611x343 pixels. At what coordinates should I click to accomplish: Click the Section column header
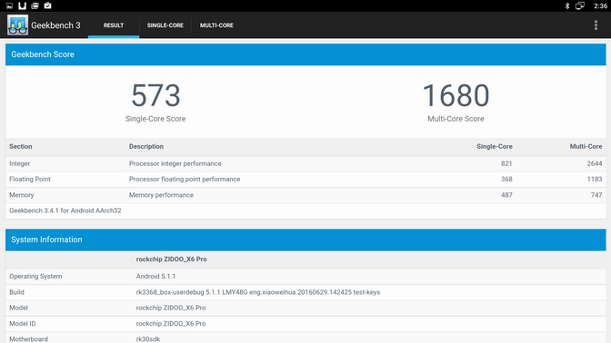[x=21, y=147]
